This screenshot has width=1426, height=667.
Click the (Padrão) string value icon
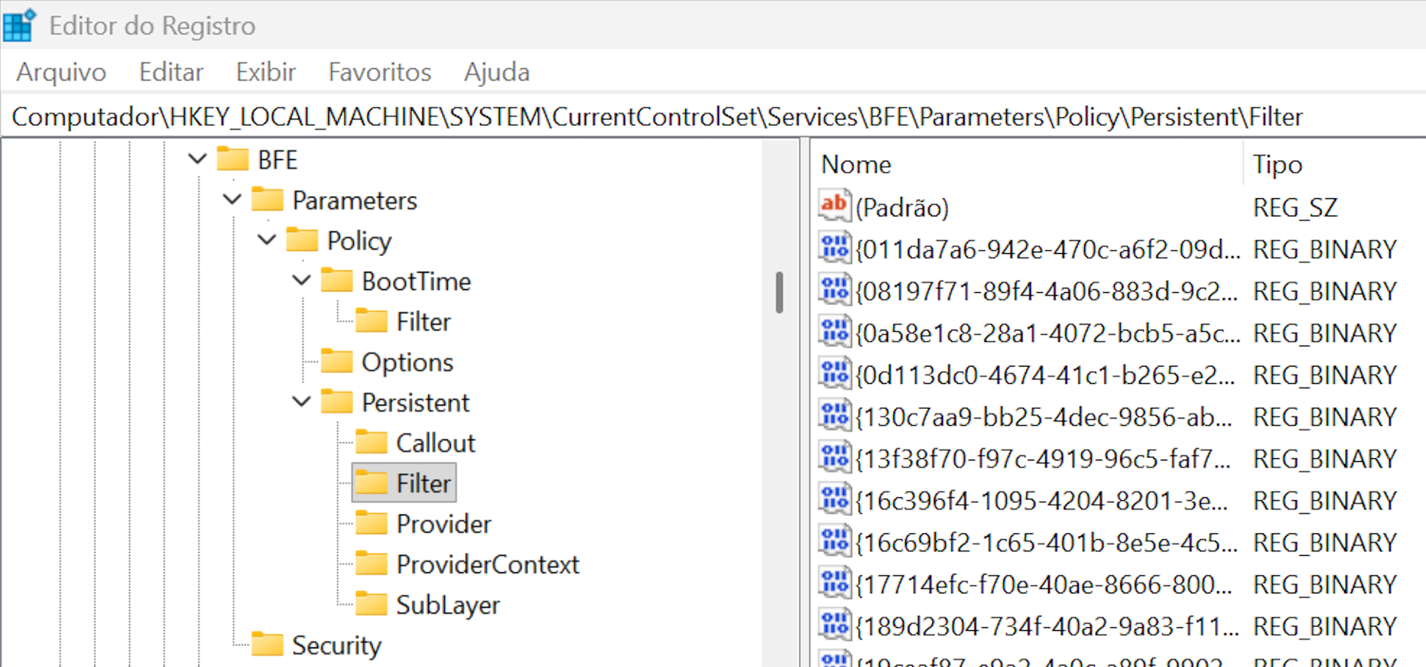click(835, 205)
